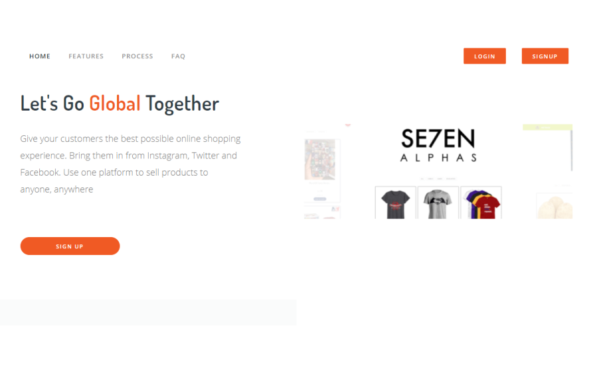Click the SE7EN ALPHAS store logo
The width and height of the screenshot is (591, 371).
pyautogui.click(x=438, y=145)
